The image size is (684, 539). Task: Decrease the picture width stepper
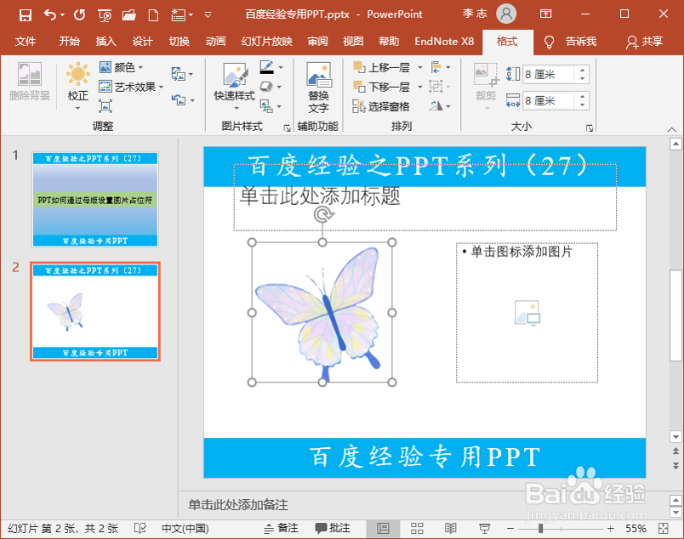coord(583,105)
